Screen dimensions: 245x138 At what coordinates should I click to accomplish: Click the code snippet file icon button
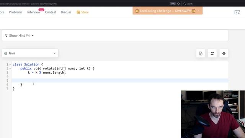[x=201, y=53]
